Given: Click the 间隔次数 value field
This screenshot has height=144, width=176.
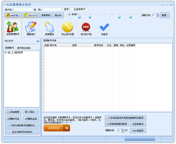Looking at the screenshot, I should point(154,15).
